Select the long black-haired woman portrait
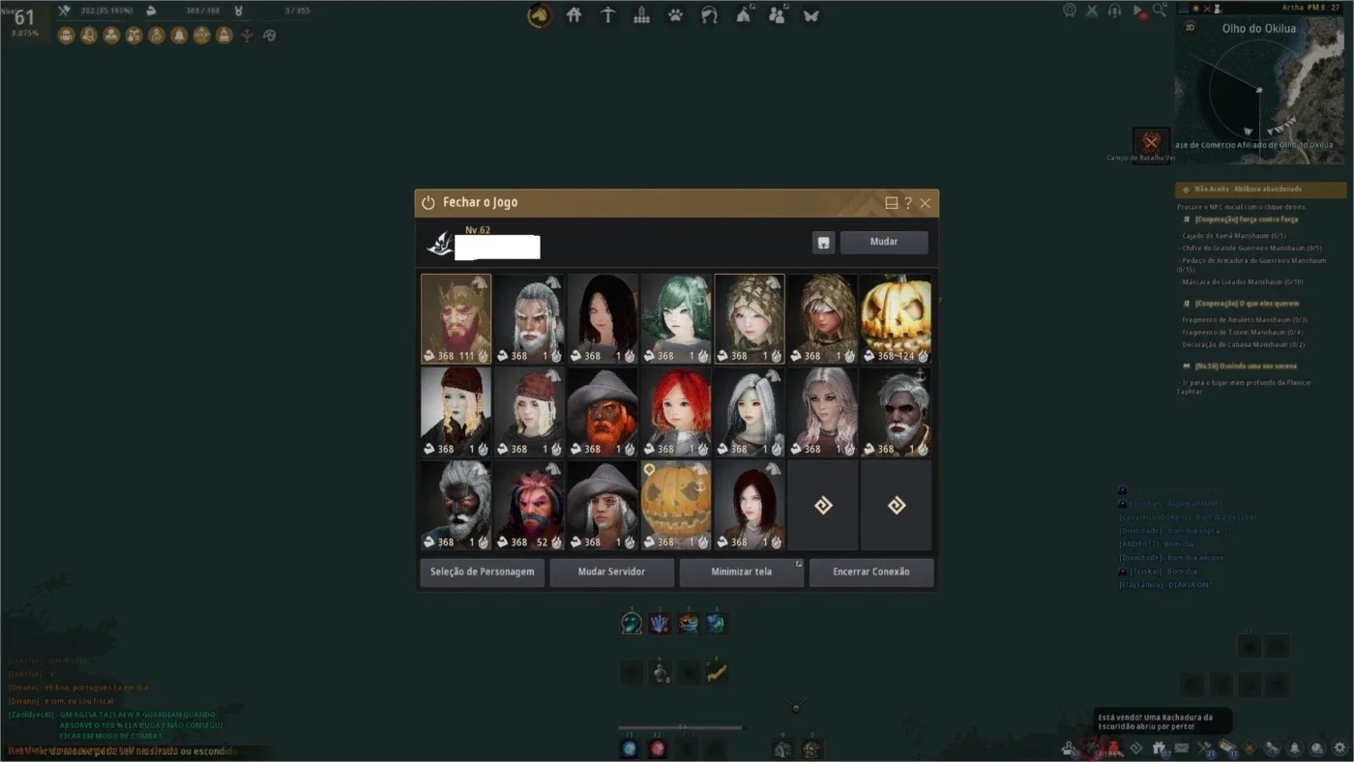Viewport: 1354px width, 762px height. point(603,318)
